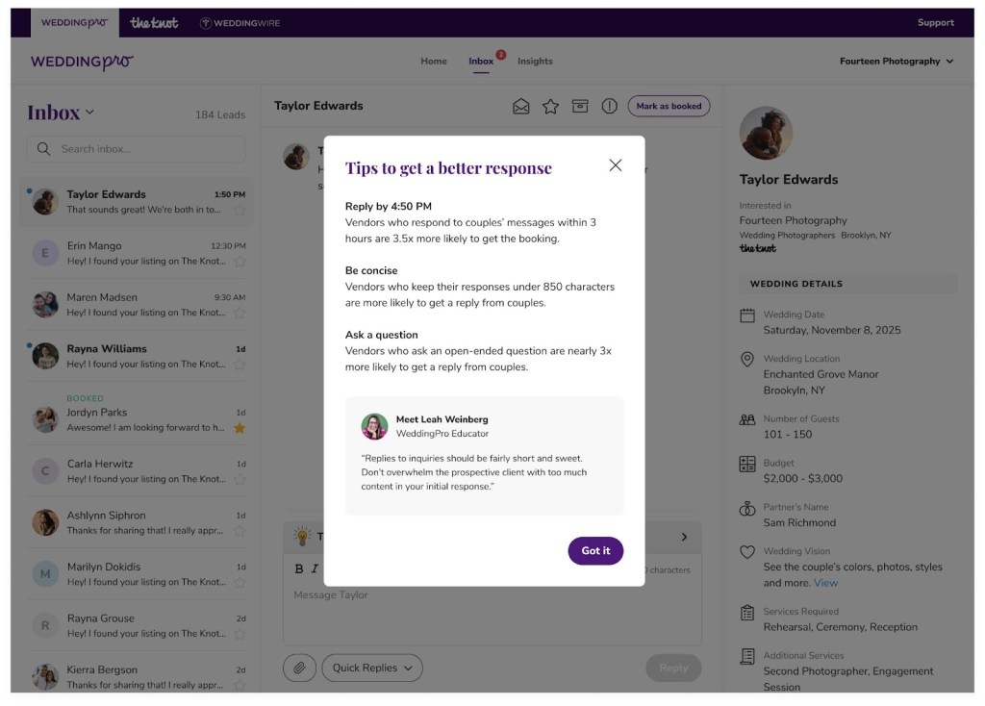The image size is (985, 706).
Task: Toggle star on Carla Herwitz lead
Action: 240,479
